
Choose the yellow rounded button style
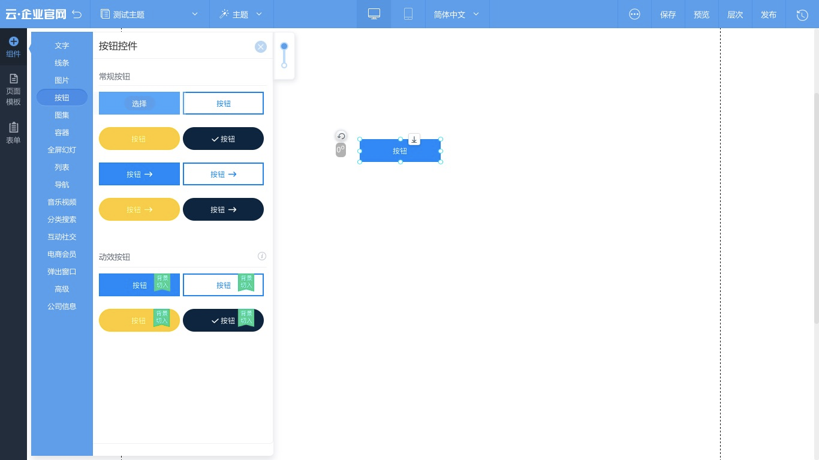click(x=139, y=139)
